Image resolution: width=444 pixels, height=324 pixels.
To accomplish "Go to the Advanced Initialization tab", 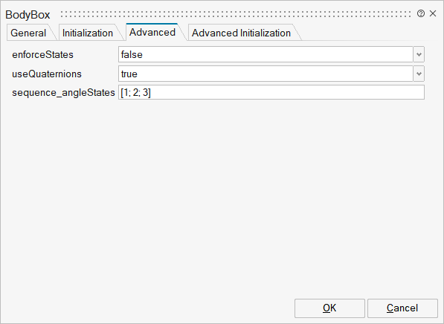I will point(241,33).
